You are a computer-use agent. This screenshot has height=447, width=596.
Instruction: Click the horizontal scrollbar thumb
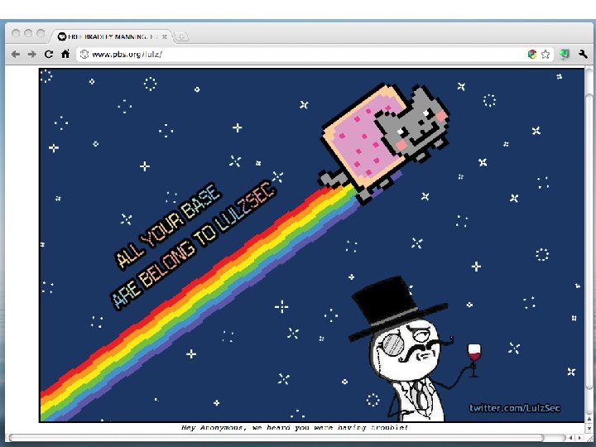(276, 438)
